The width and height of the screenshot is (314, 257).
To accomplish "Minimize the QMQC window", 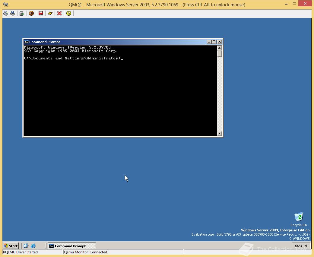I will click(x=286, y=4).
